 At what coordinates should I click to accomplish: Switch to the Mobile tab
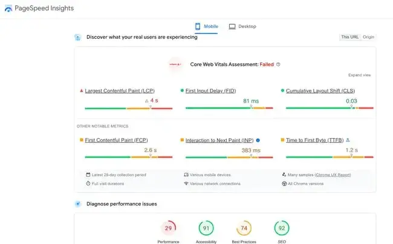[x=204, y=27]
